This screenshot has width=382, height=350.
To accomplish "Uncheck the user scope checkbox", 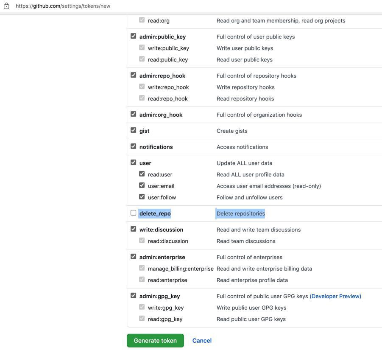I will (133, 162).
